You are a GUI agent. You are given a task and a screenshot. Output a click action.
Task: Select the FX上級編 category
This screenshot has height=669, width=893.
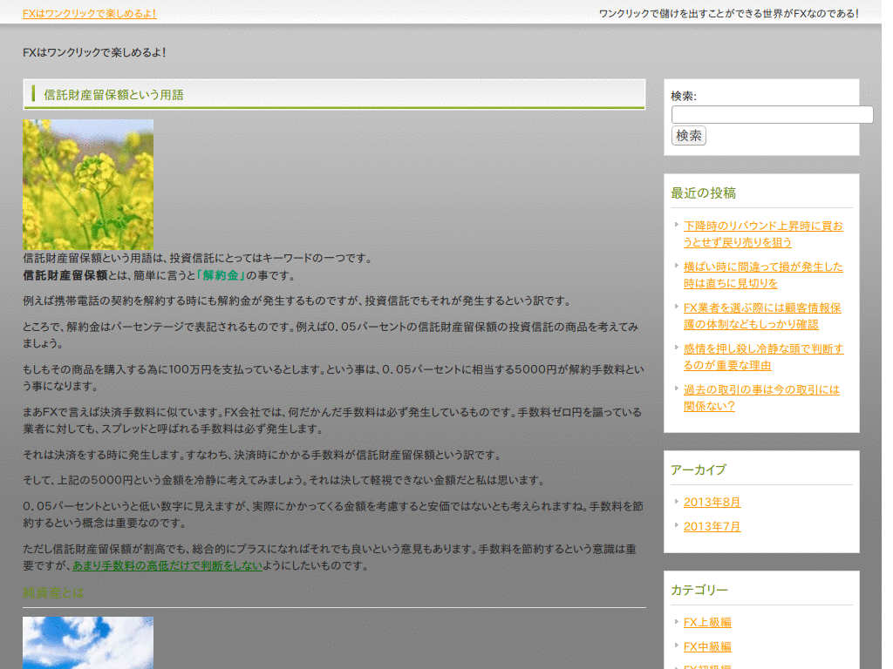click(x=707, y=622)
